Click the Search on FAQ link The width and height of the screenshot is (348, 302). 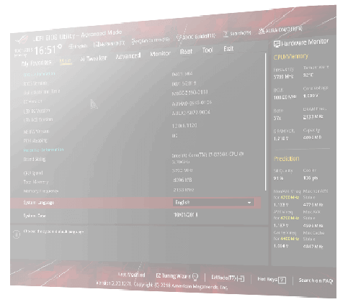(316, 280)
